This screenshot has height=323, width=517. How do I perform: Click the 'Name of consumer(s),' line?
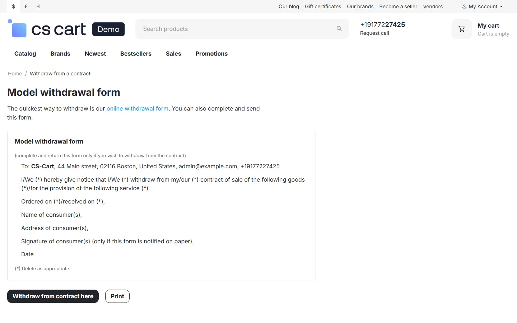(x=51, y=215)
